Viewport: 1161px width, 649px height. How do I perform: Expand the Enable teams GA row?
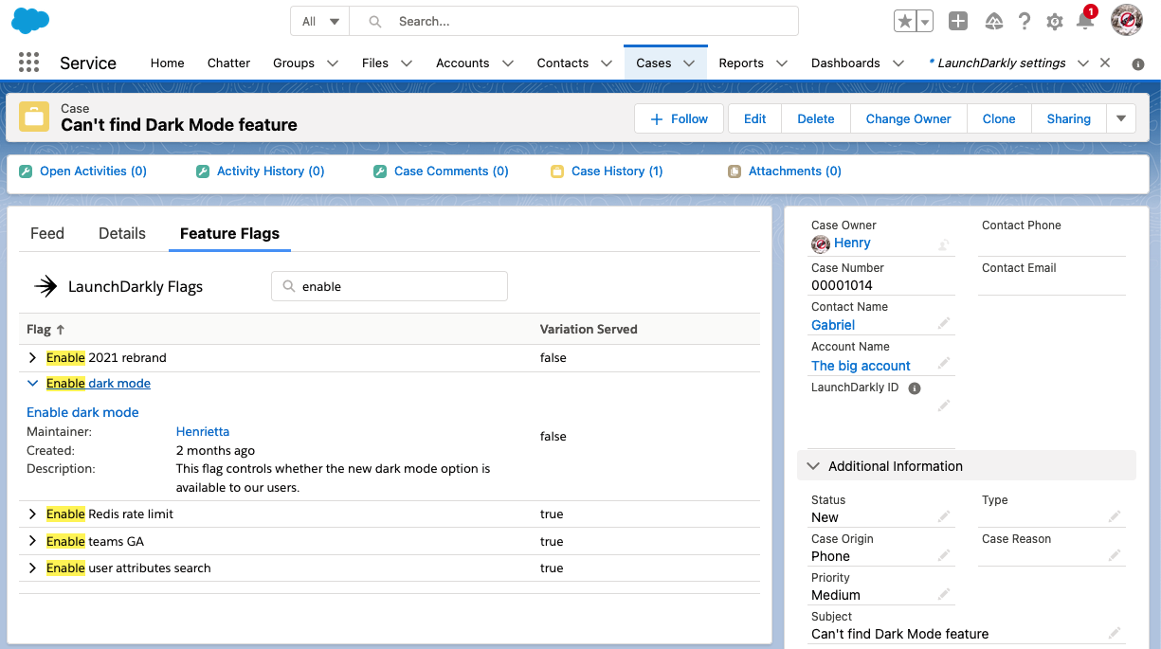coord(33,542)
